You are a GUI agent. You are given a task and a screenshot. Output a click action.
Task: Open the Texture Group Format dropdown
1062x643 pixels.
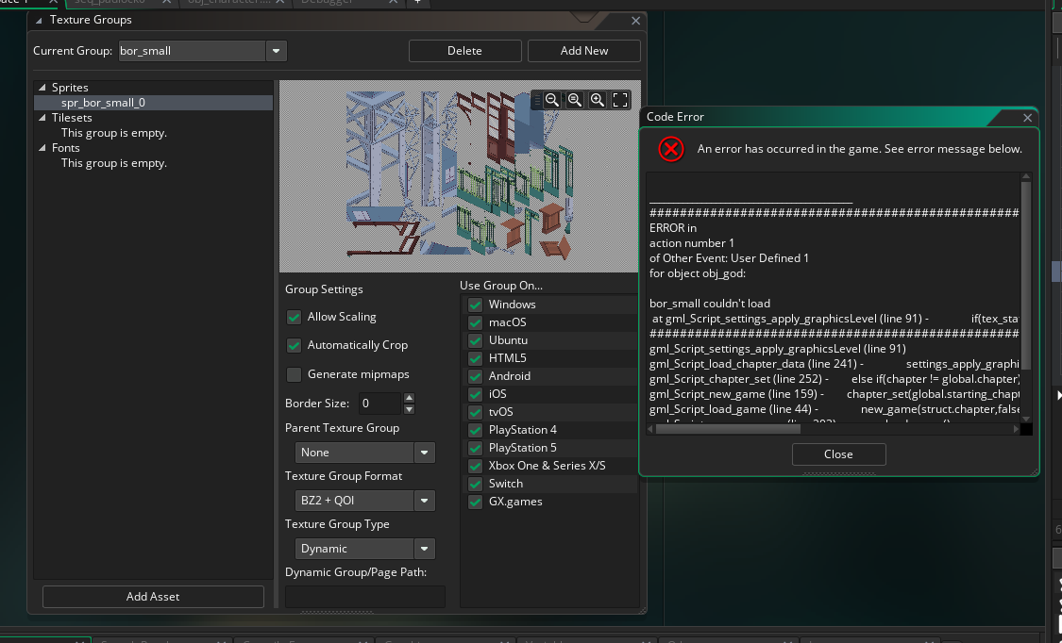click(424, 500)
